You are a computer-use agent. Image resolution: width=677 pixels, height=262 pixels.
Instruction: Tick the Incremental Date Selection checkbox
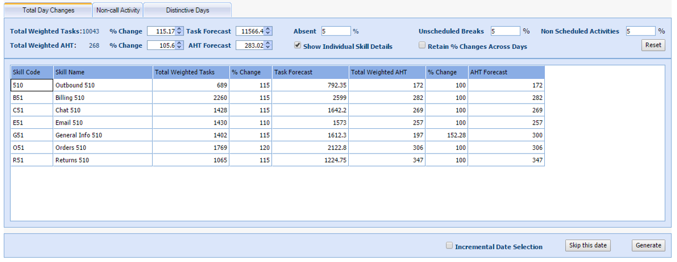450,245
